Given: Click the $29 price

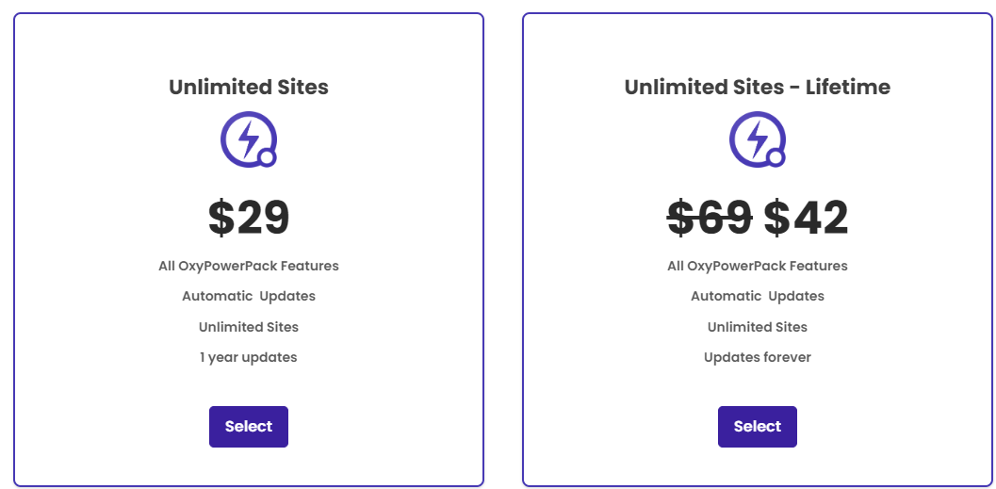Looking at the screenshot, I should 249,218.
